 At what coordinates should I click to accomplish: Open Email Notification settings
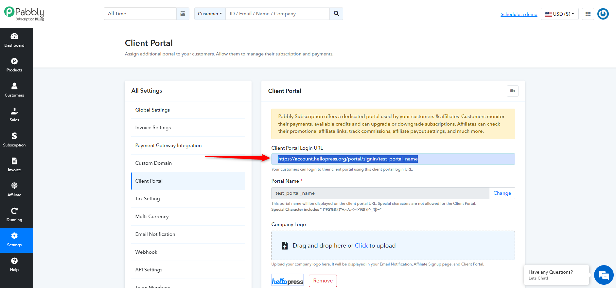click(188, 234)
